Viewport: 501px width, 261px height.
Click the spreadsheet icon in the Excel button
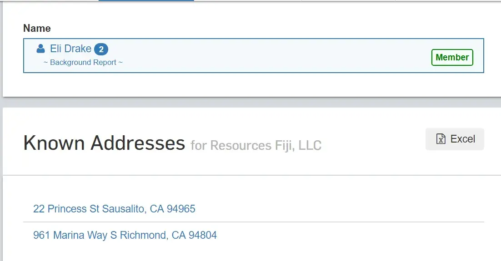coord(441,139)
